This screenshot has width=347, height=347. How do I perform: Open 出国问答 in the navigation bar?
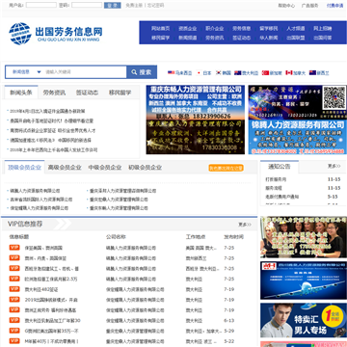[x=323, y=38]
